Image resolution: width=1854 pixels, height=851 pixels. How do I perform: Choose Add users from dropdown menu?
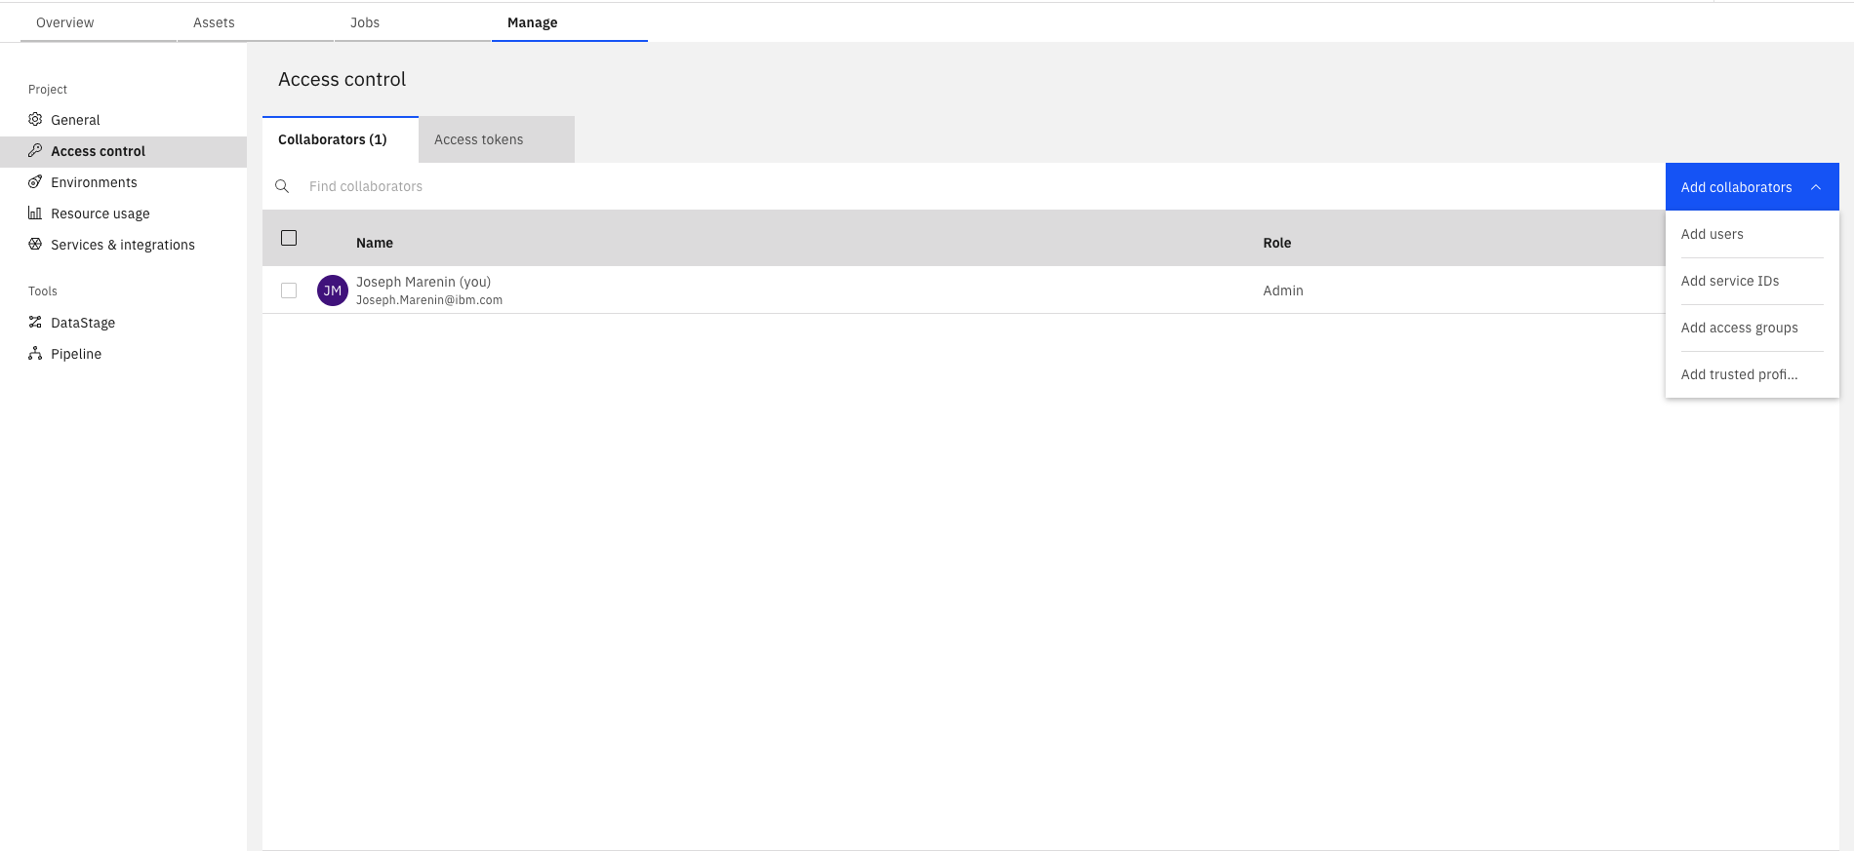[x=1712, y=234]
